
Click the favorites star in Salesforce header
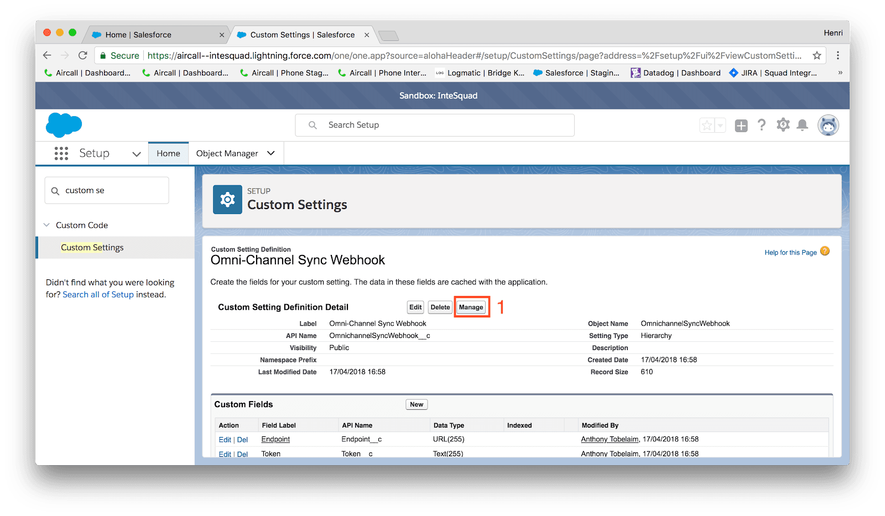pos(707,126)
